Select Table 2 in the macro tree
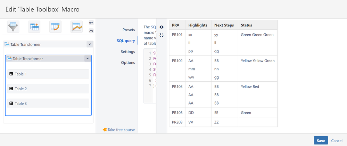The width and height of the screenshot is (347, 146). click(48, 89)
